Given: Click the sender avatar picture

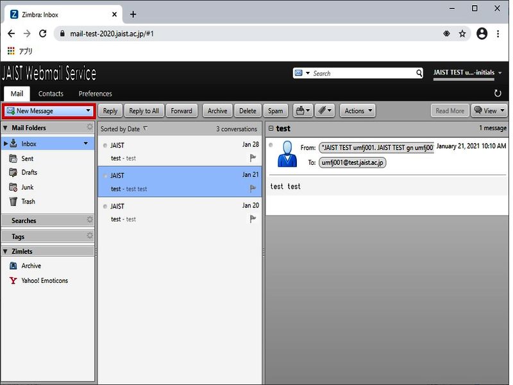Looking at the screenshot, I should 287,154.
